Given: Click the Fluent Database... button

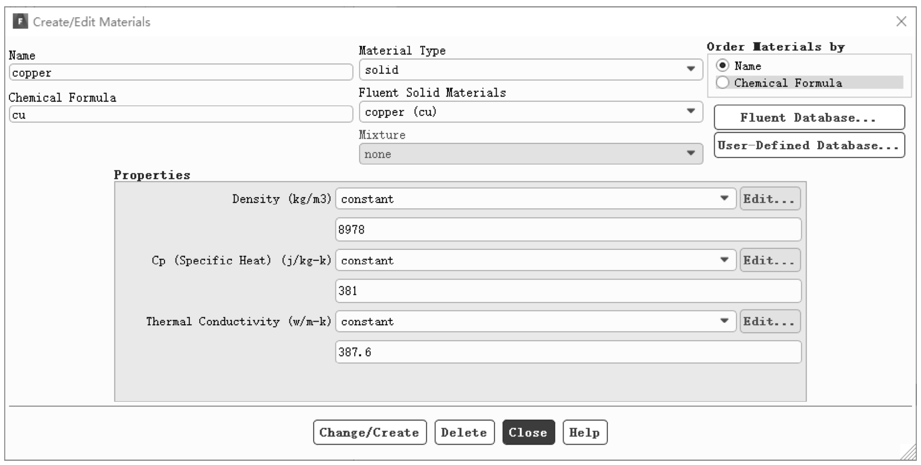Looking at the screenshot, I should 809,118.
